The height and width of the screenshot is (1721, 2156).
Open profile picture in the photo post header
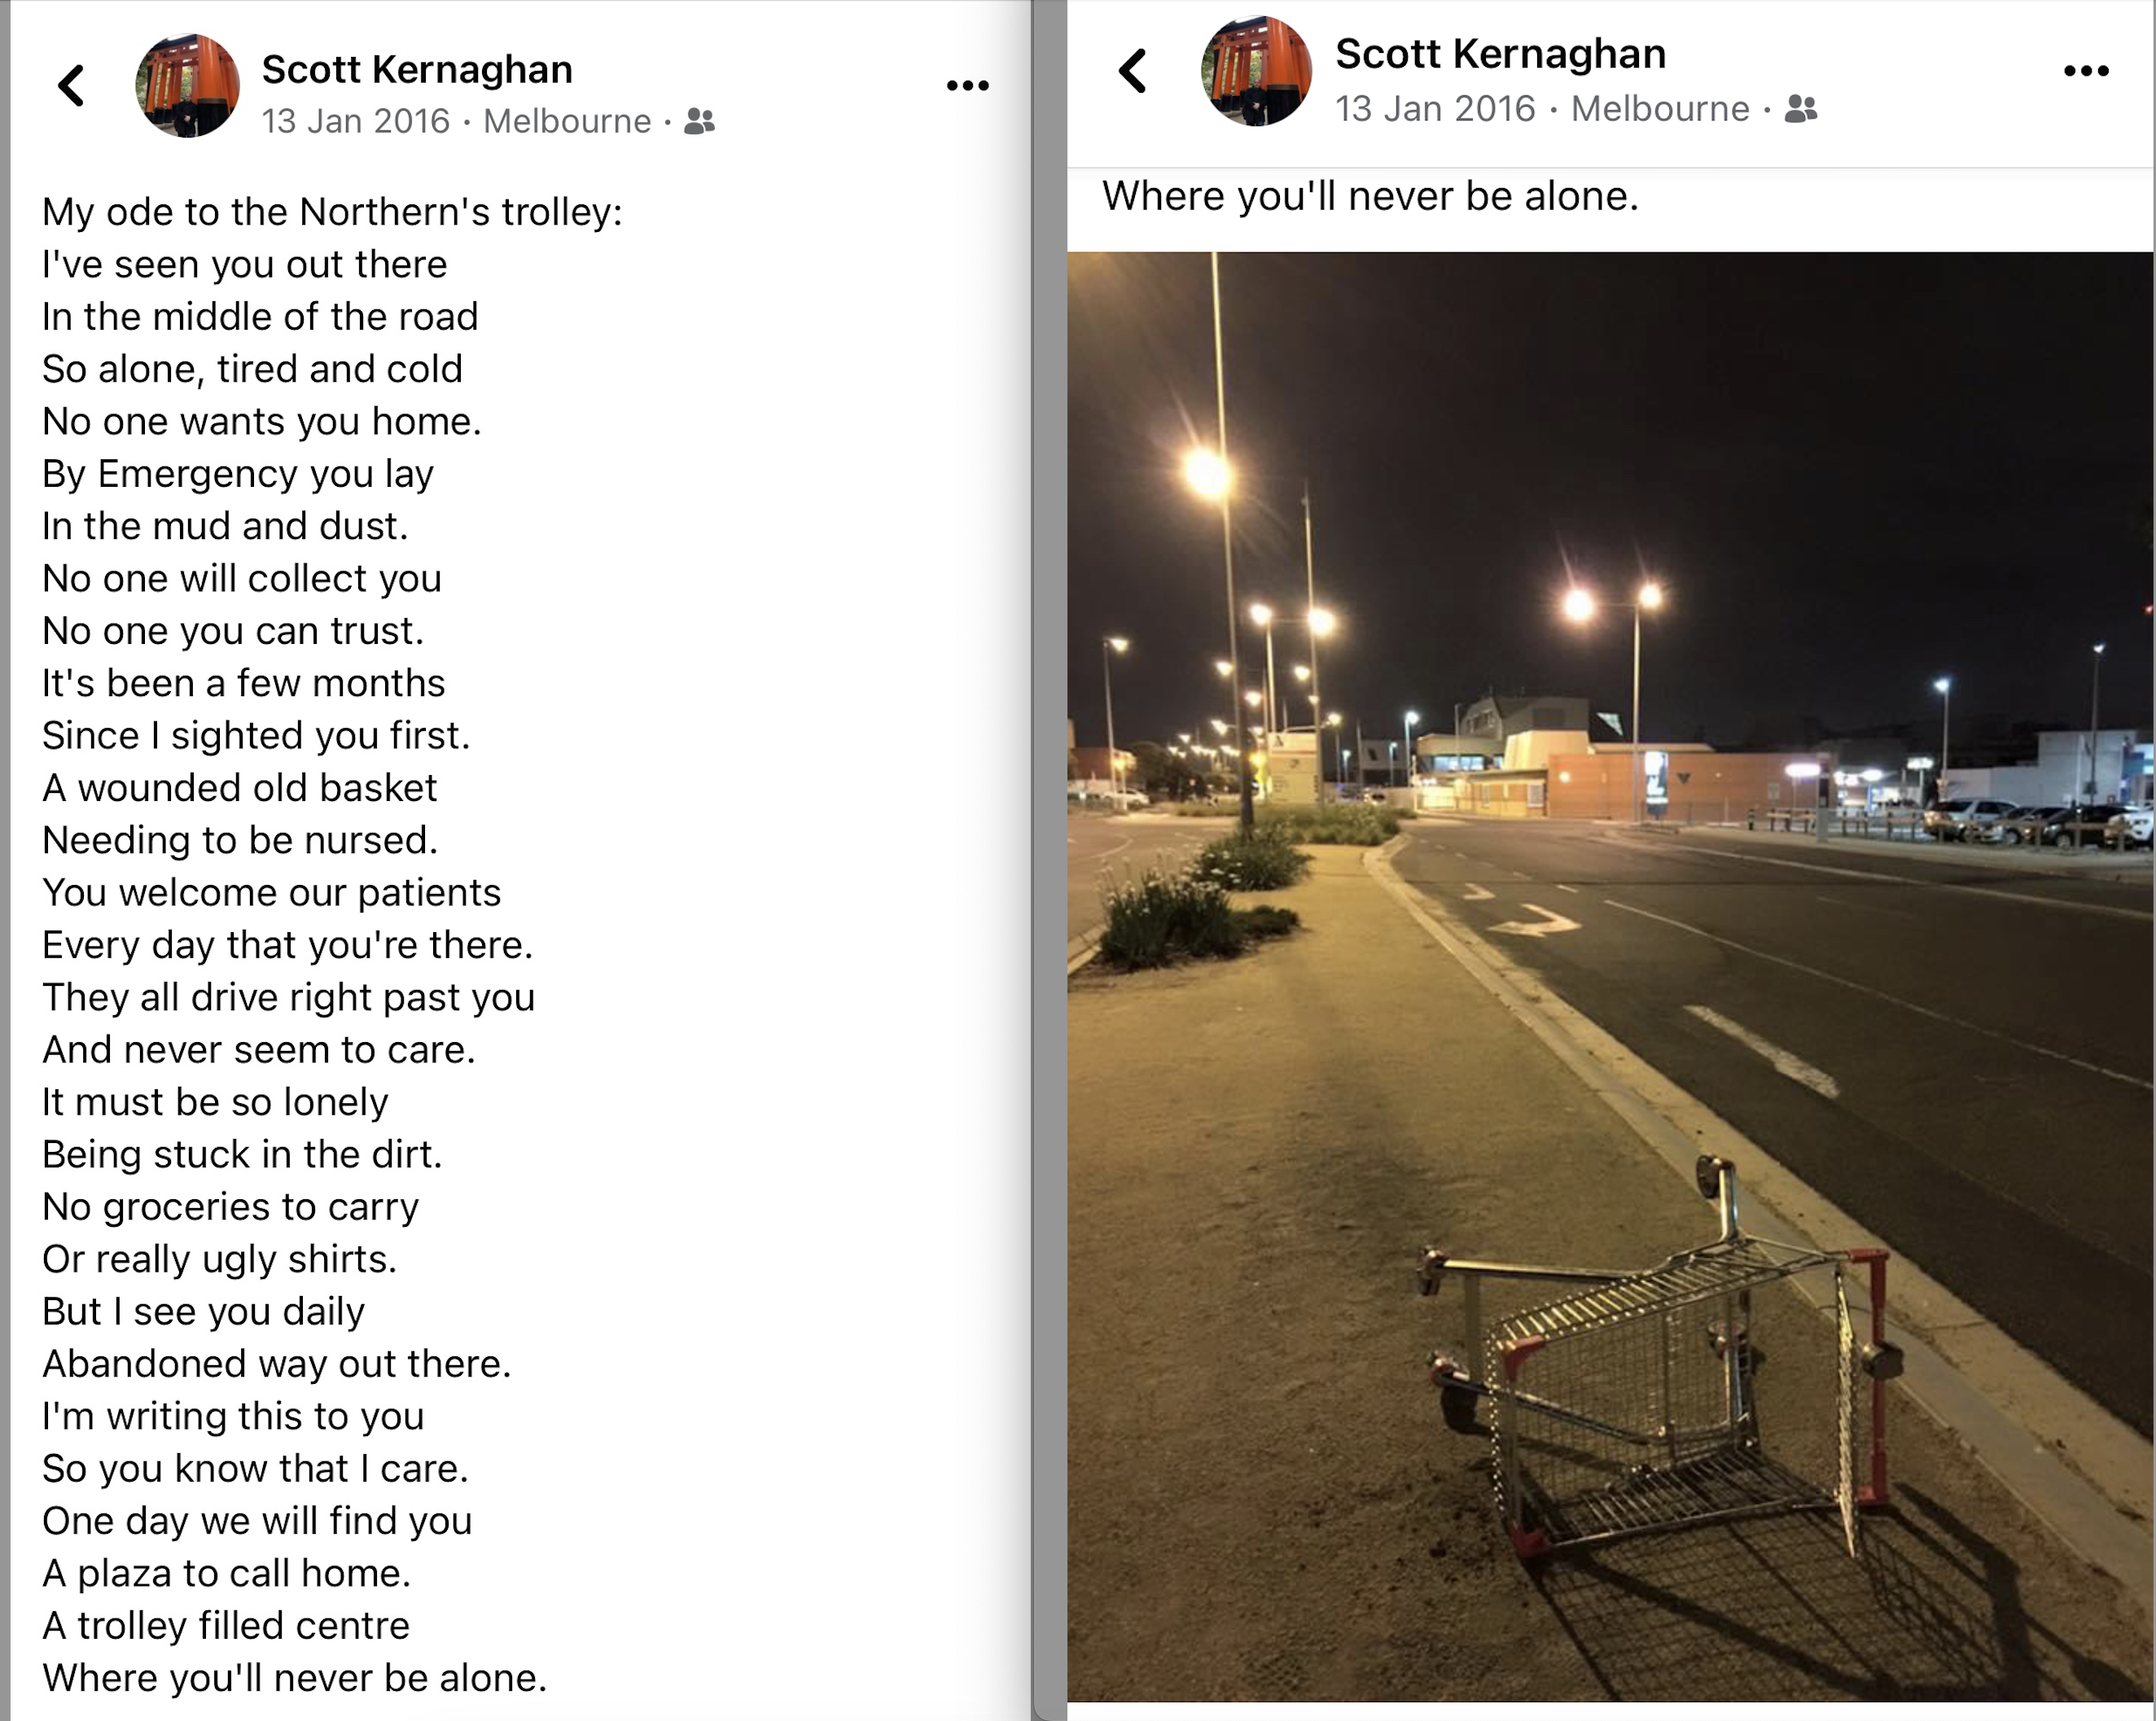click(1256, 71)
